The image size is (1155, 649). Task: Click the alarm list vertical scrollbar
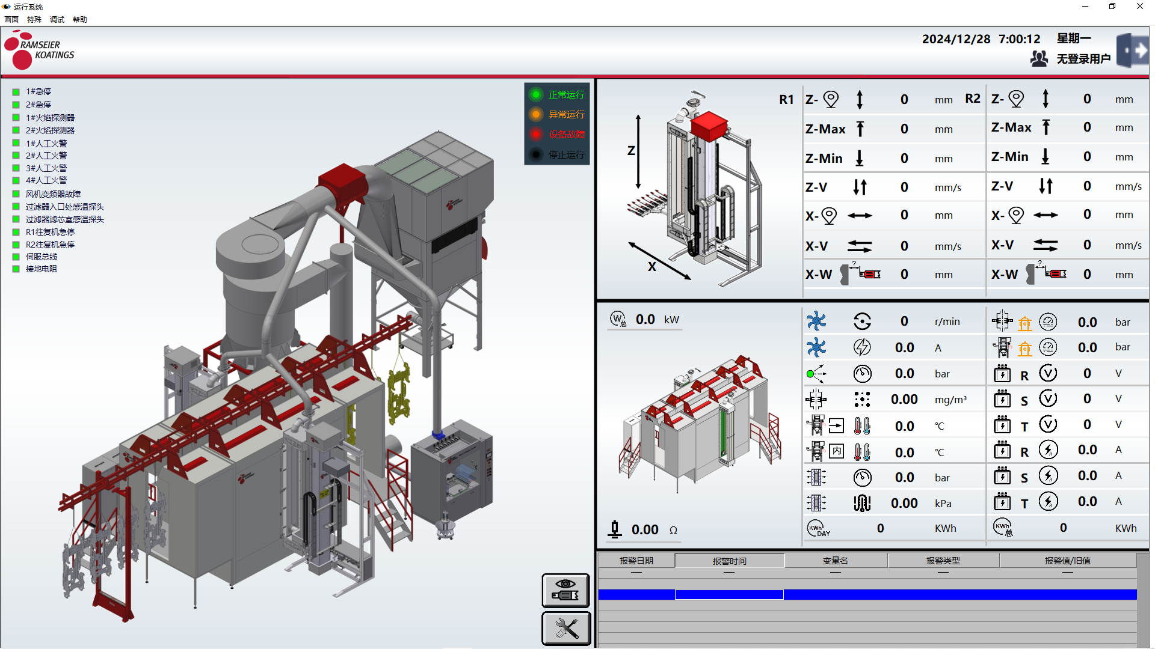[1142, 600]
